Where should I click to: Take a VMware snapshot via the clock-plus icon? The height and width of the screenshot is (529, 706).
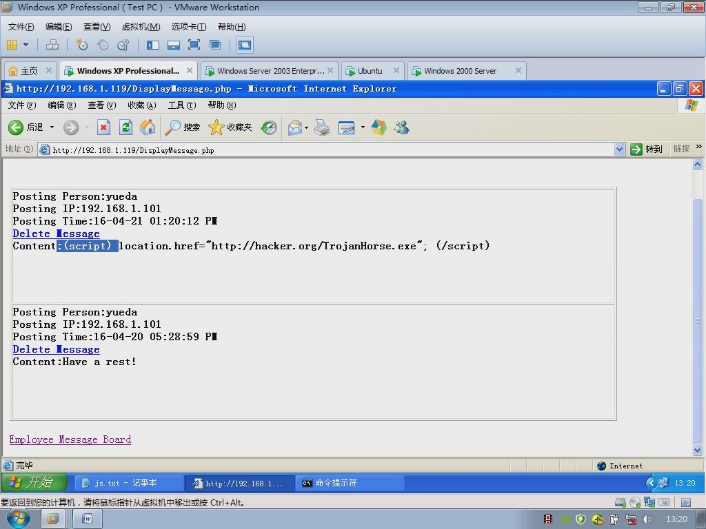[82, 45]
